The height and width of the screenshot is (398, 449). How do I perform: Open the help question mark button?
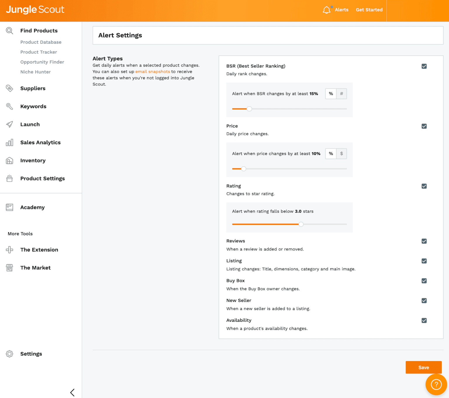[436, 384]
